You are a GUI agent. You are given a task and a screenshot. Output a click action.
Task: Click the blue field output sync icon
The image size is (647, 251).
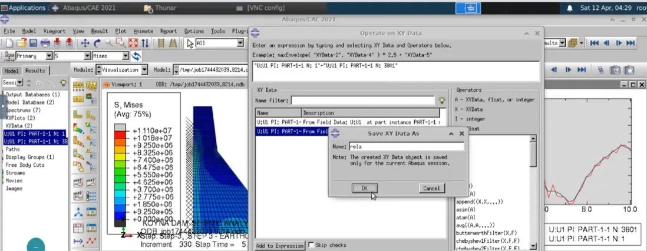click(136, 56)
